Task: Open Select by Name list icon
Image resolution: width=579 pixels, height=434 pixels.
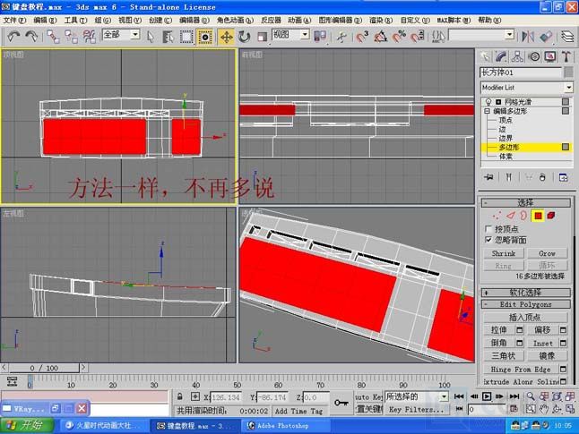Action: coord(168,37)
